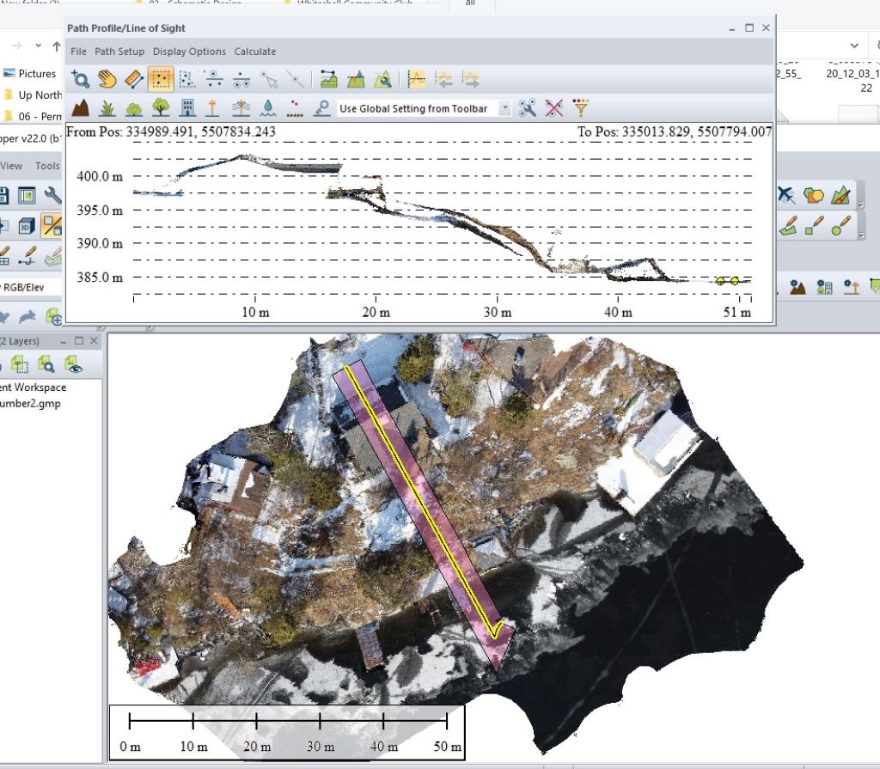Select the zoom magnifier tool in Path Profile toolbar
880x769 pixels.
80,80
